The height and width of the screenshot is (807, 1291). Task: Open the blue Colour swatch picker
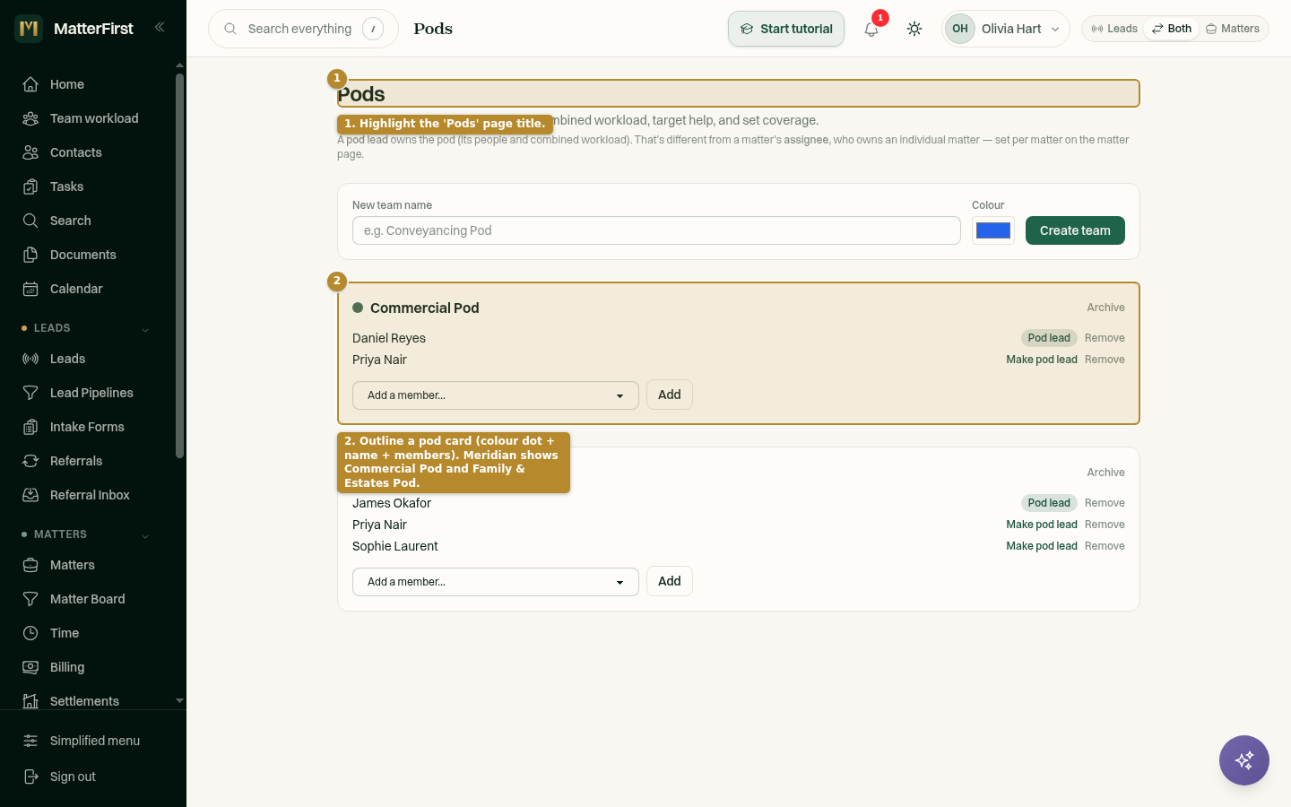tap(993, 230)
